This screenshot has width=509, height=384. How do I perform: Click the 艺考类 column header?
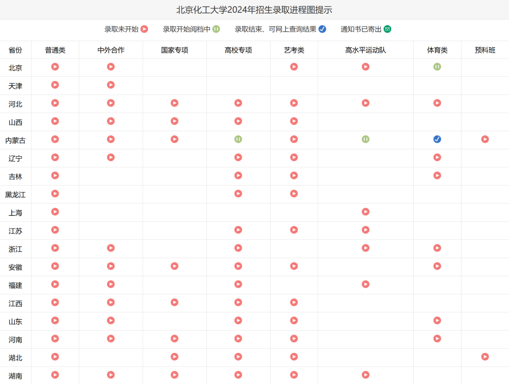(294, 50)
